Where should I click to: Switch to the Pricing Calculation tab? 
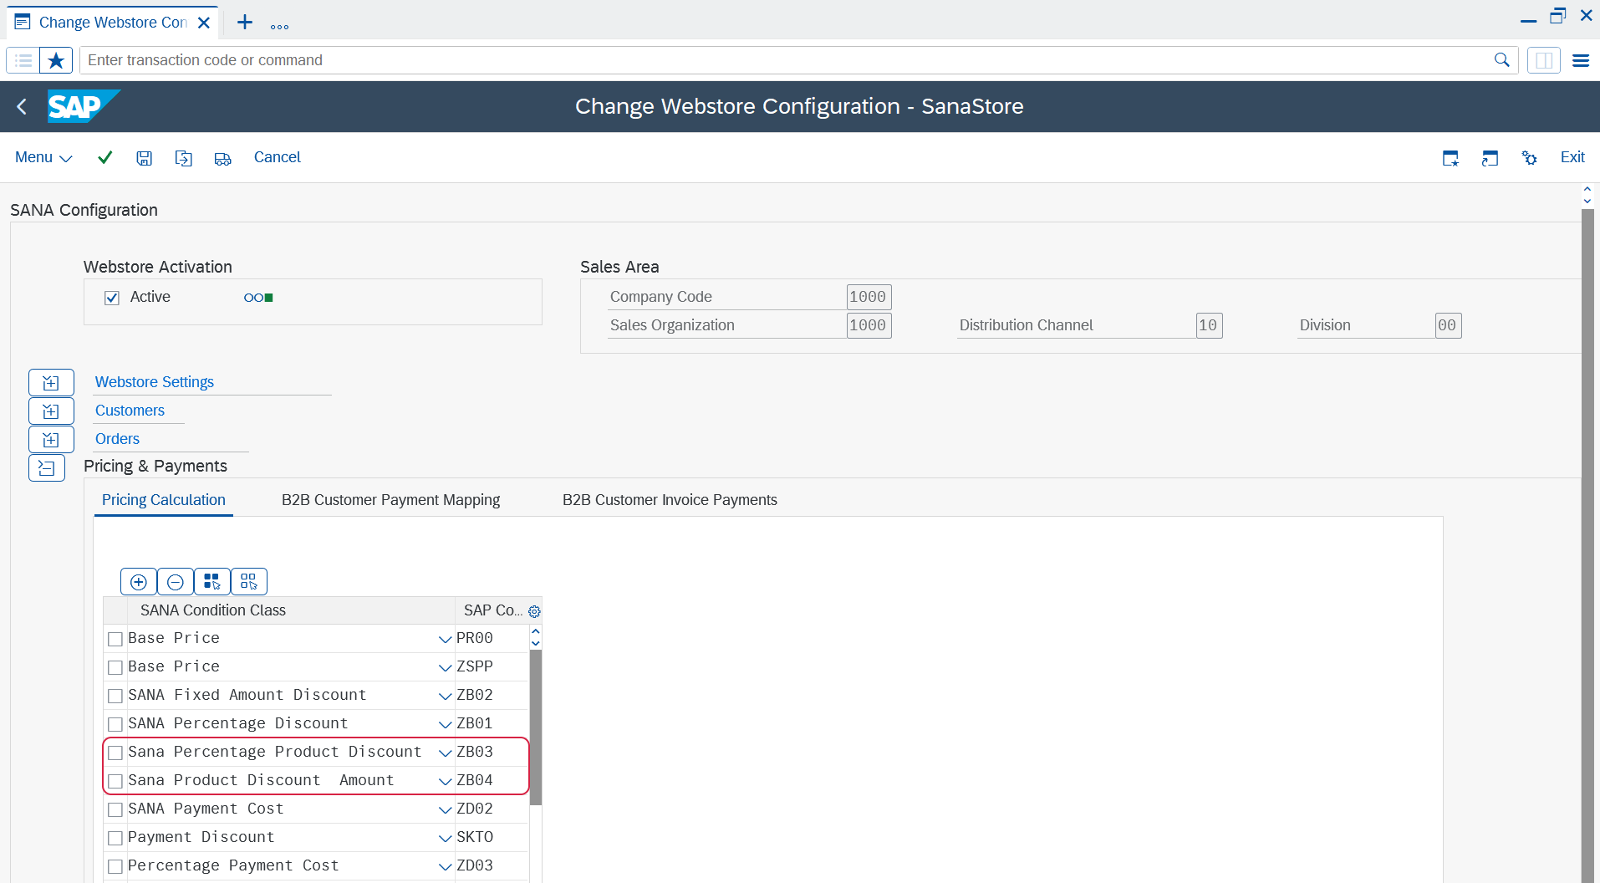[164, 500]
